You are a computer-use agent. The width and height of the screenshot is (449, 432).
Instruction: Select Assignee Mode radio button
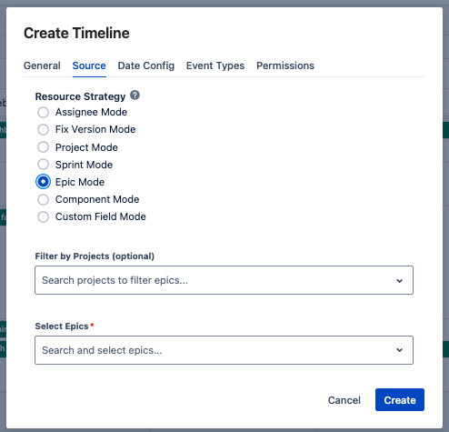click(x=43, y=112)
